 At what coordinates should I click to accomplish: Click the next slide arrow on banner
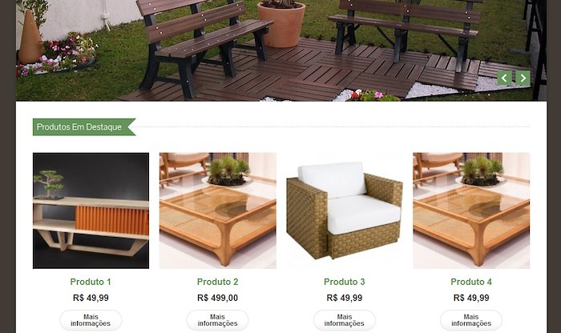(523, 78)
